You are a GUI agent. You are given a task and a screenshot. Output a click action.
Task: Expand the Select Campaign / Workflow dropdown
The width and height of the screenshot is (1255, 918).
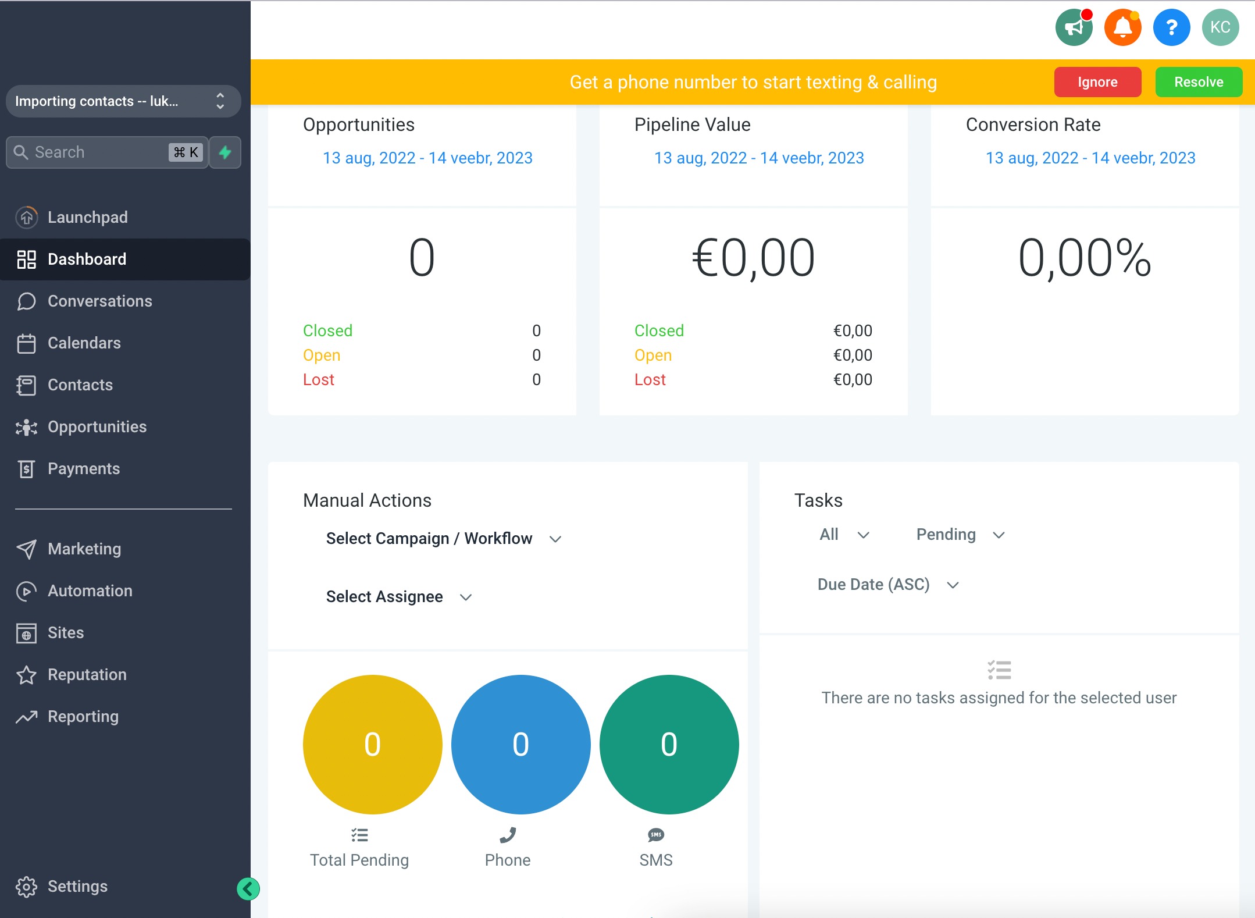443,539
